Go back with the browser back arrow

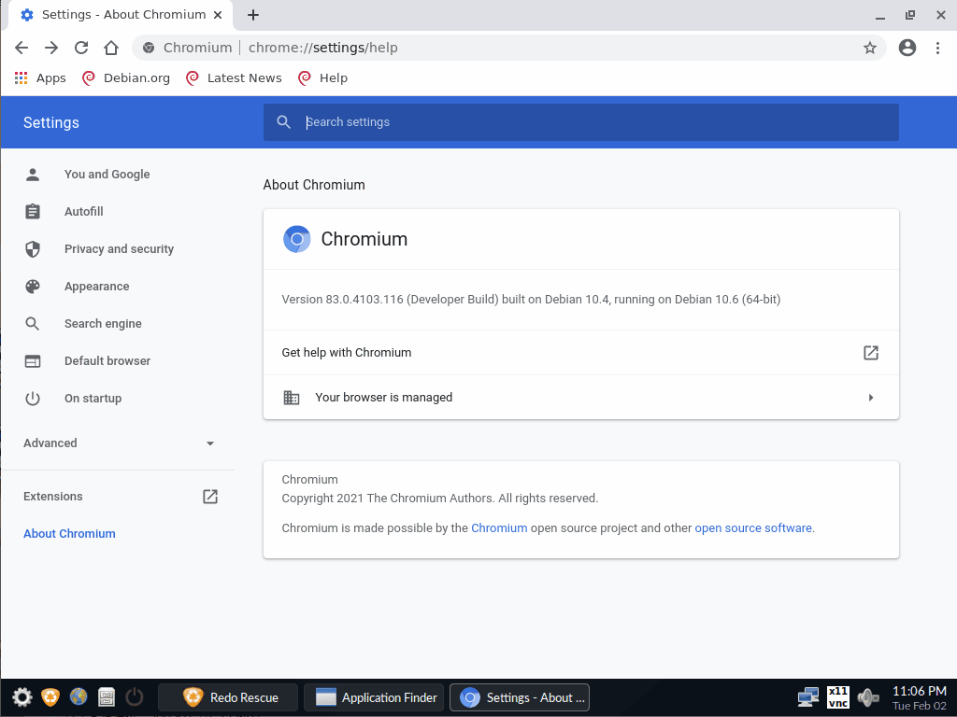click(x=21, y=48)
